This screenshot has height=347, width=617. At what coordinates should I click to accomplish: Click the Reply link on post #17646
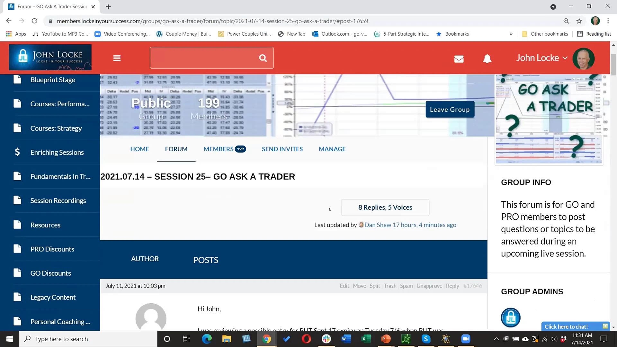click(x=452, y=286)
